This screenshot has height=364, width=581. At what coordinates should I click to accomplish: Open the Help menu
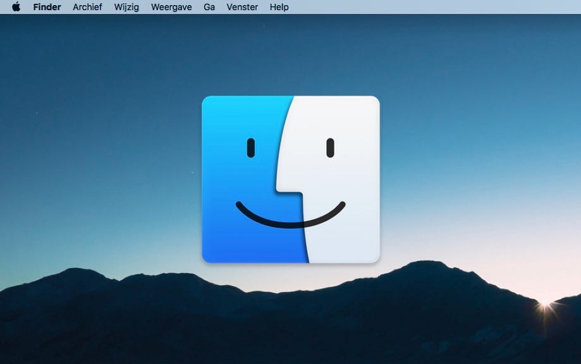(279, 8)
